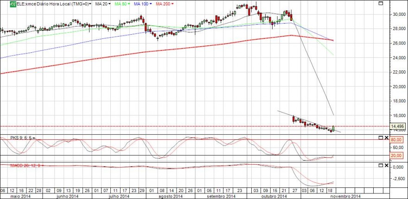Click the 24,000 price axis label
The image size is (408, 199).
click(400, 58)
